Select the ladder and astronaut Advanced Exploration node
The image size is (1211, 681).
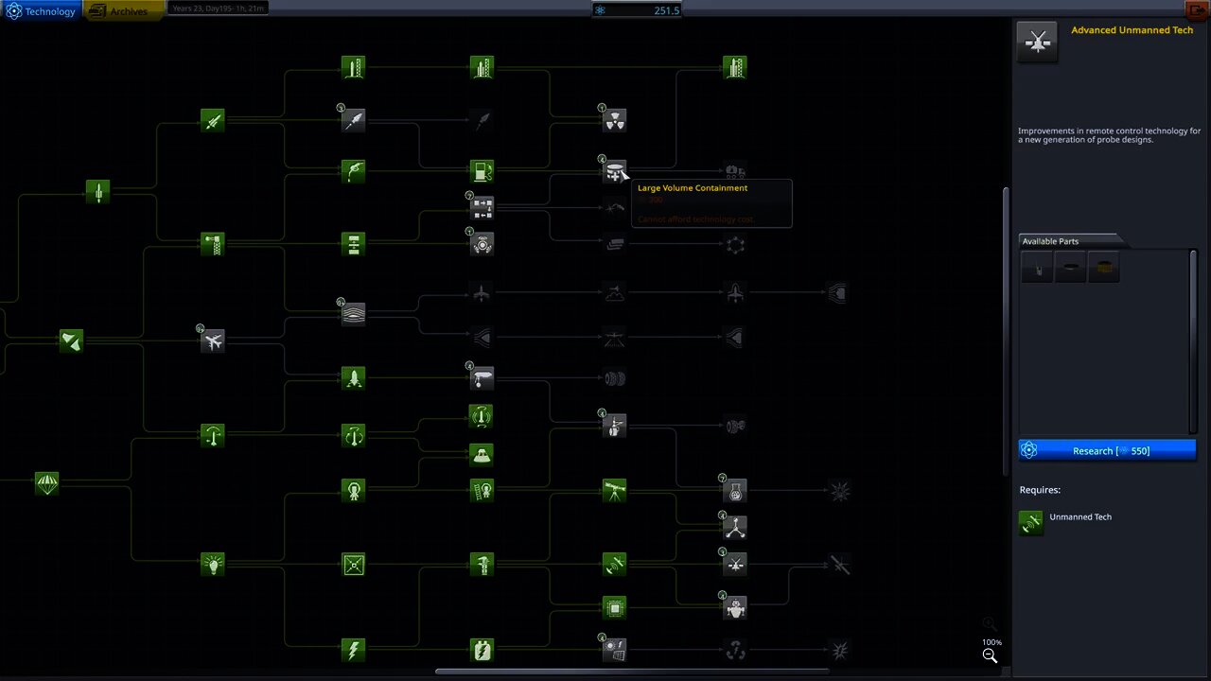(482, 491)
